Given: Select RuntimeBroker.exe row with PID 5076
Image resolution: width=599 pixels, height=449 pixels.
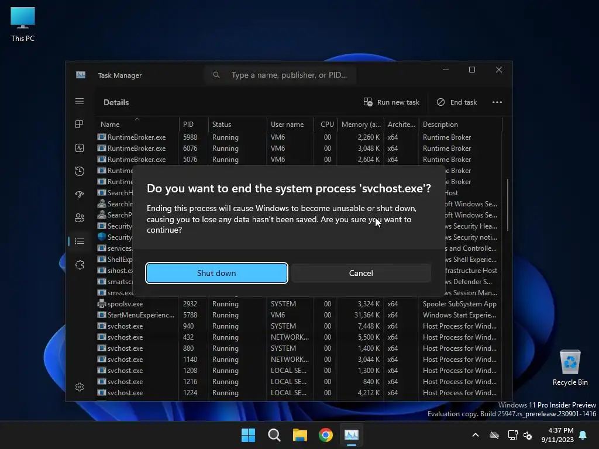Looking at the screenshot, I should click(299, 159).
